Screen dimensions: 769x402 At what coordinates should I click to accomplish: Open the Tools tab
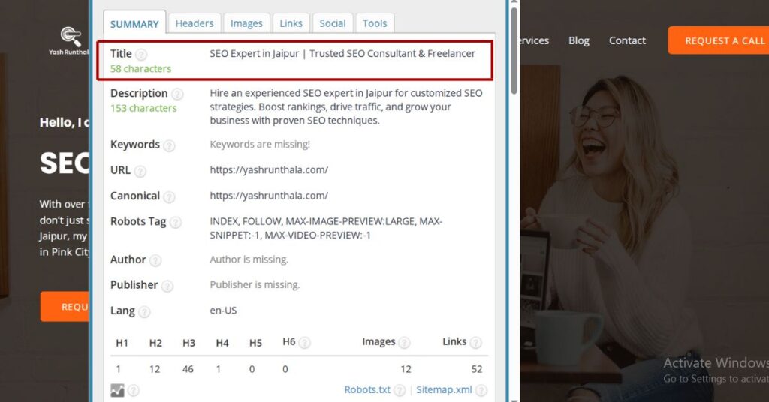[375, 23]
